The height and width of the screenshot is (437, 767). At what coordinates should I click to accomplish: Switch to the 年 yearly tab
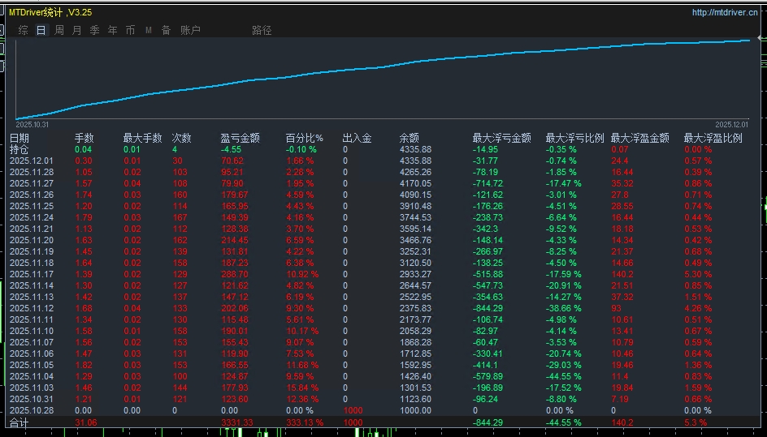112,30
